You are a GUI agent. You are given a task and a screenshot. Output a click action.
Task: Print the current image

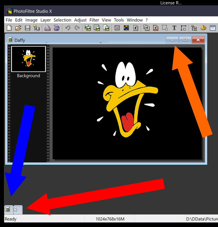coord(47,28)
